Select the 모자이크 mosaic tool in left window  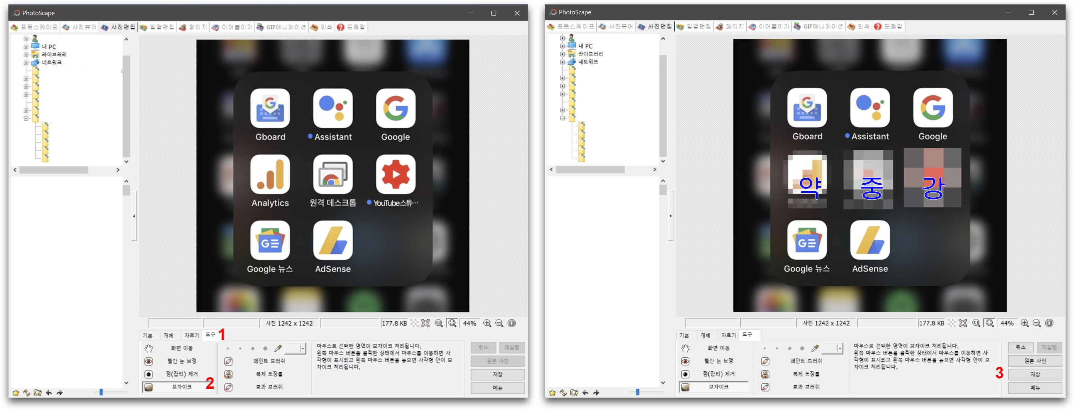click(178, 387)
